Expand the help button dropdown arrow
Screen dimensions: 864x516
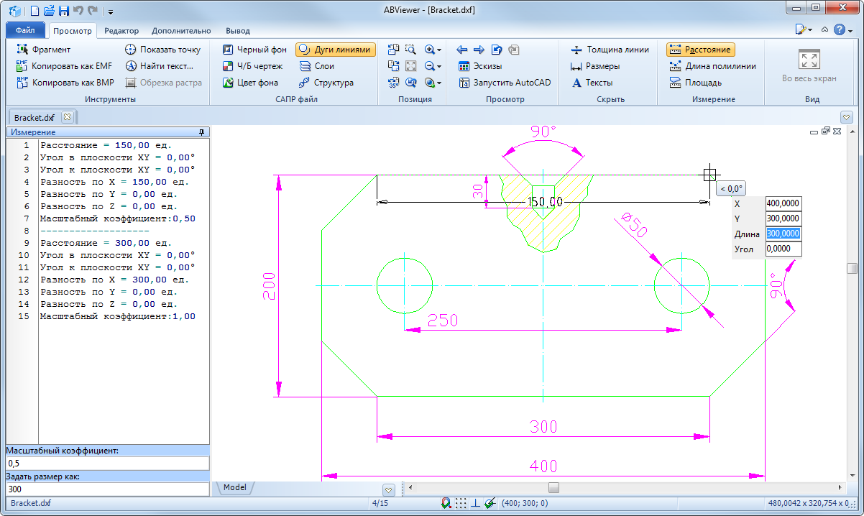[850, 30]
